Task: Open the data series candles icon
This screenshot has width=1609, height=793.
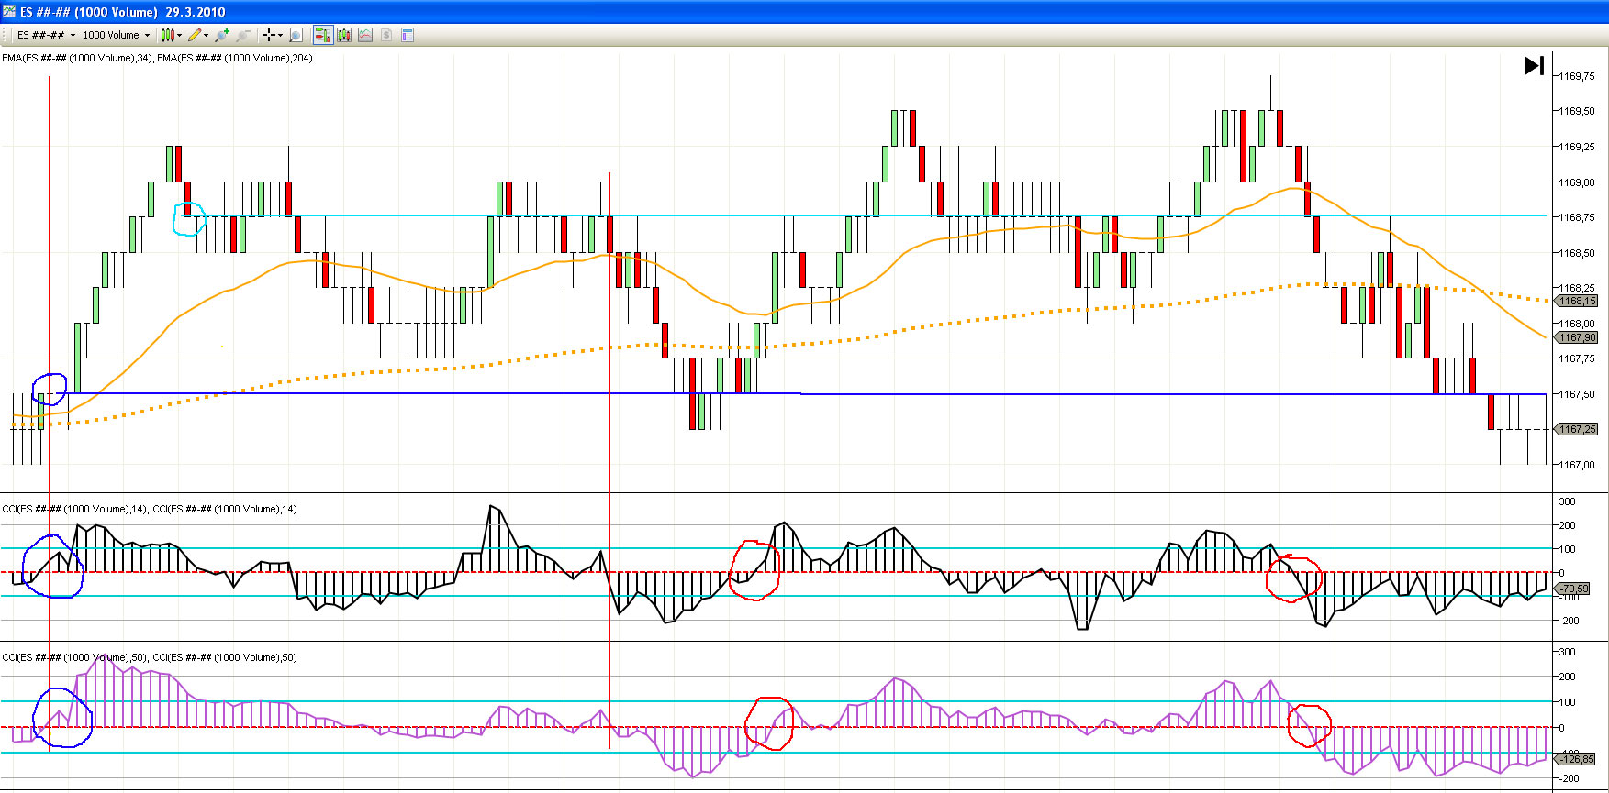Action: (344, 35)
